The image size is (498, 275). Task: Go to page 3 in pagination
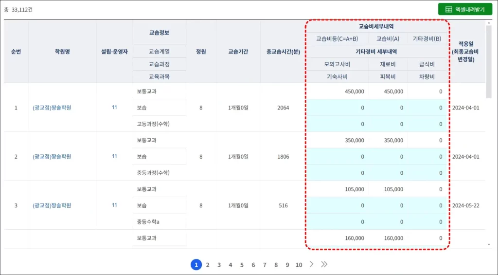(x=219, y=265)
